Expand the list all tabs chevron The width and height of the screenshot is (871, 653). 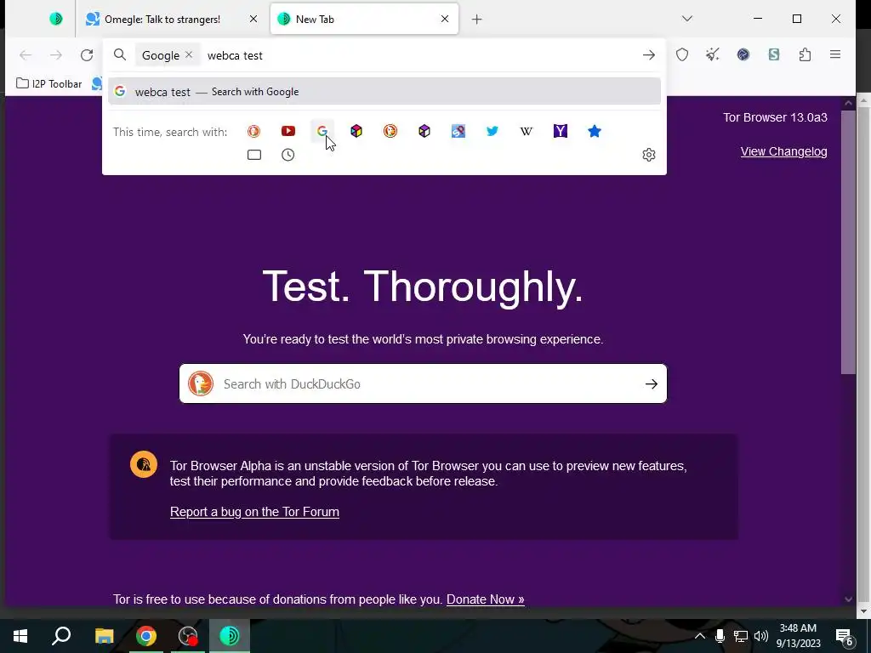pos(687,19)
